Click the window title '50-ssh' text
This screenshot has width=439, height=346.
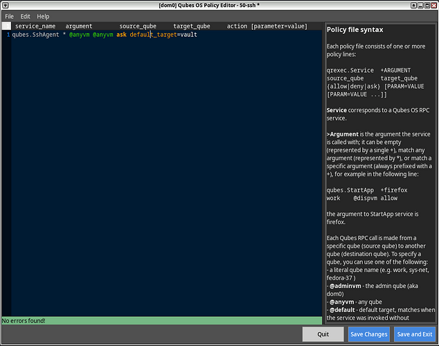[x=247, y=5]
